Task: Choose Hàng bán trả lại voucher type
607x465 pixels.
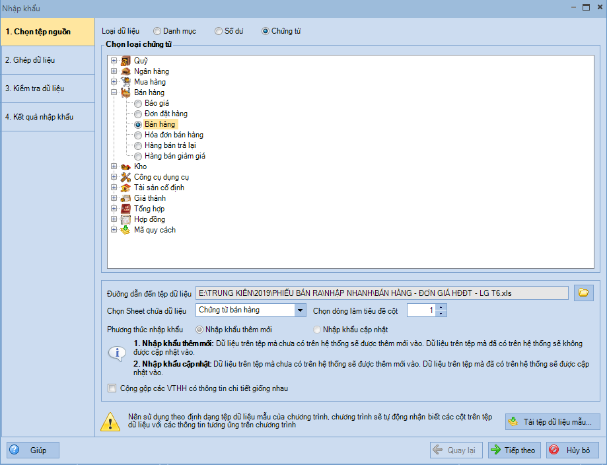Action: tap(138, 145)
